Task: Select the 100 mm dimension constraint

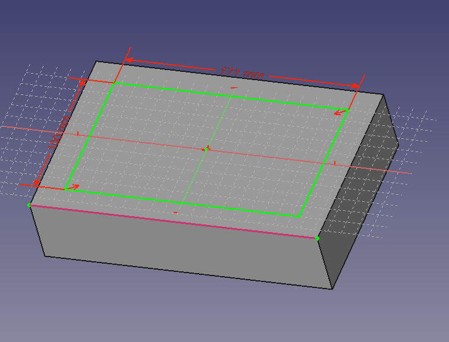Action: click(58, 132)
